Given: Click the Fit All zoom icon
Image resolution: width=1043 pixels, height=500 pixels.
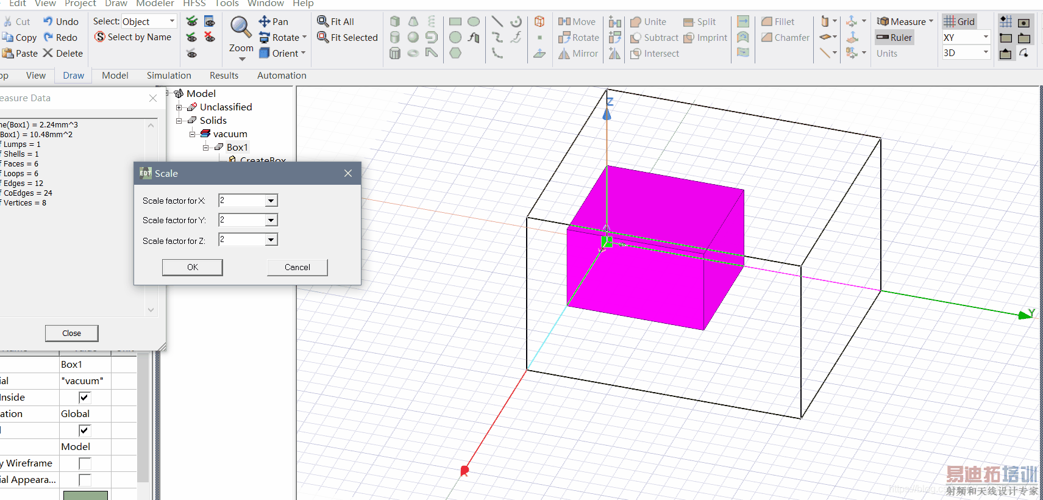Looking at the screenshot, I should pos(323,21).
